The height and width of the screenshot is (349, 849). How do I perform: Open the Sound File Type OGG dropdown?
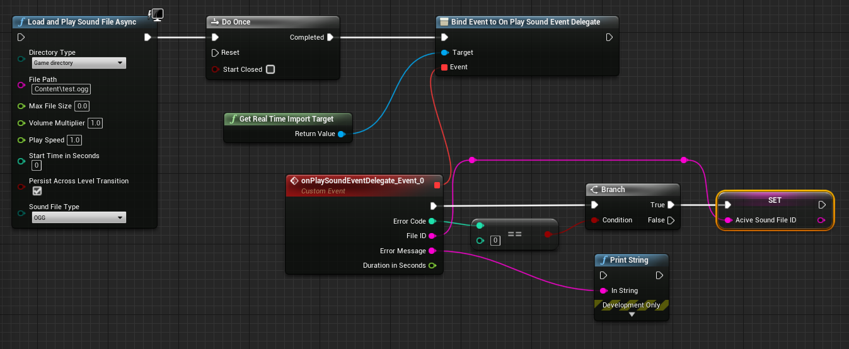pyautogui.click(x=79, y=217)
